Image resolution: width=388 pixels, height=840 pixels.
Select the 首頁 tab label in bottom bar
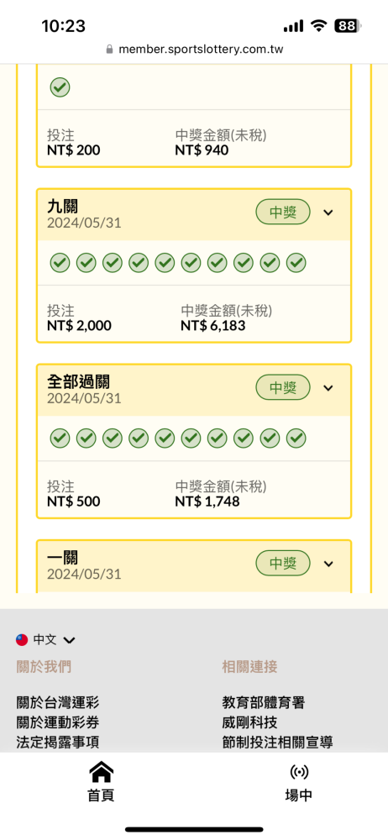(101, 795)
